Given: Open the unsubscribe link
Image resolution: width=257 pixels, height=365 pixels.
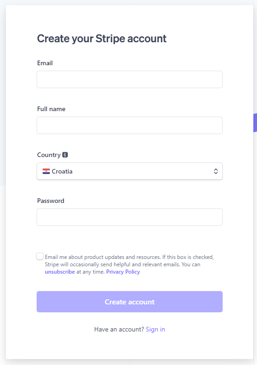Looking at the screenshot, I should pos(60,272).
